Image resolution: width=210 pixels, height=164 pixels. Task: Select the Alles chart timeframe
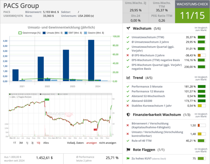point(46,143)
